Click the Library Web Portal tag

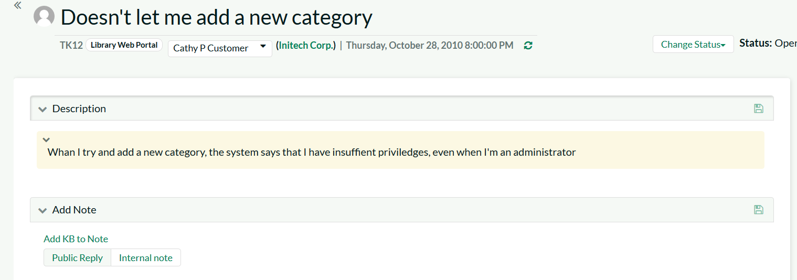124,45
